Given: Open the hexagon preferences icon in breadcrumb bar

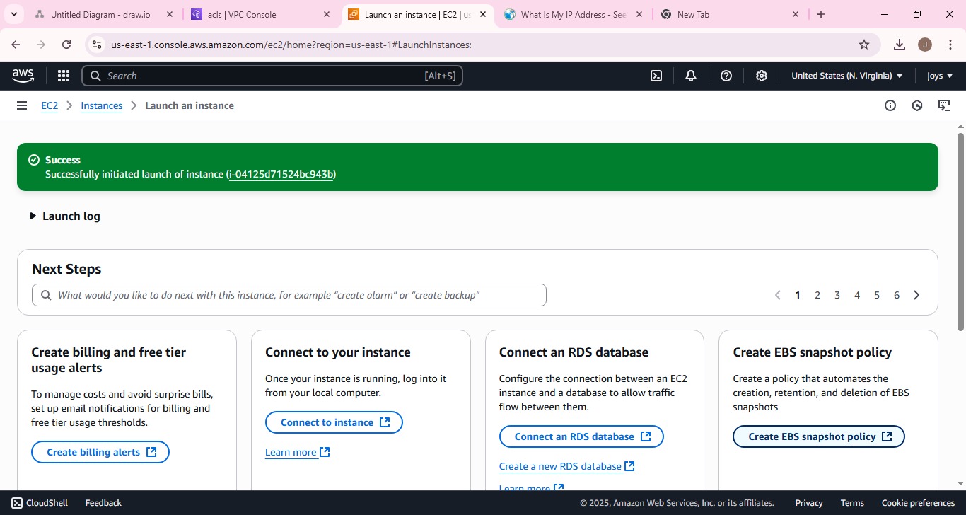Looking at the screenshot, I should [917, 105].
